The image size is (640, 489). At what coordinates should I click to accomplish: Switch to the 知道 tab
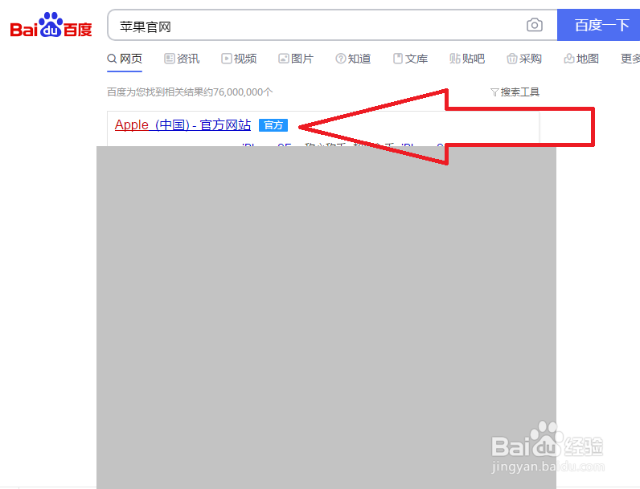(x=353, y=59)
